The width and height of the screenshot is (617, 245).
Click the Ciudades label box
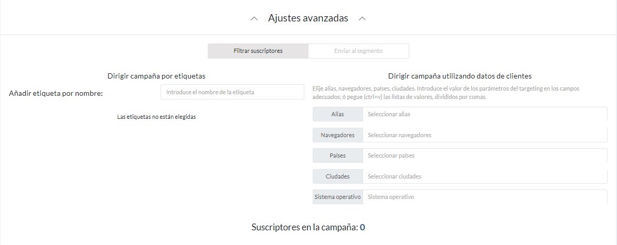pos(338,176)
